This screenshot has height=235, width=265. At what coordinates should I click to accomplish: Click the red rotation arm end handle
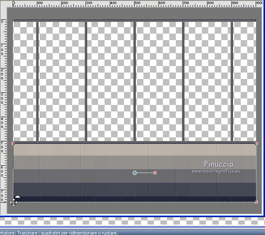(155, 173)
